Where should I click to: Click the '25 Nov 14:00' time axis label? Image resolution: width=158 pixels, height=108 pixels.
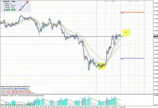tap(20, 107)
